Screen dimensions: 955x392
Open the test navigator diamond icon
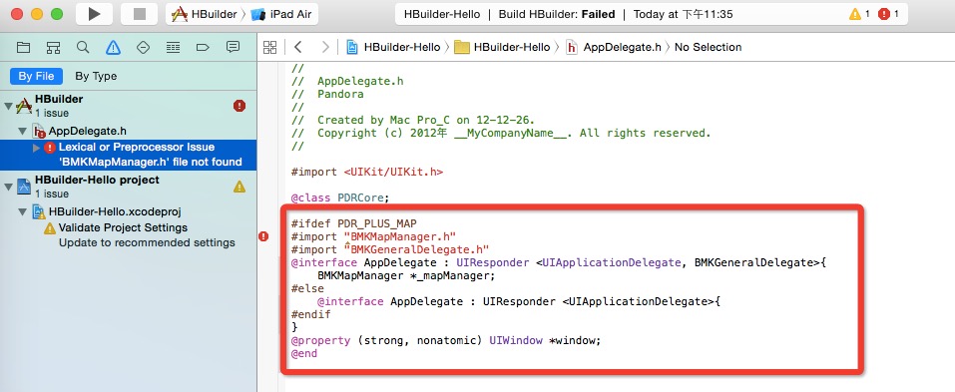pyautogui.click(x=143, y=47)
